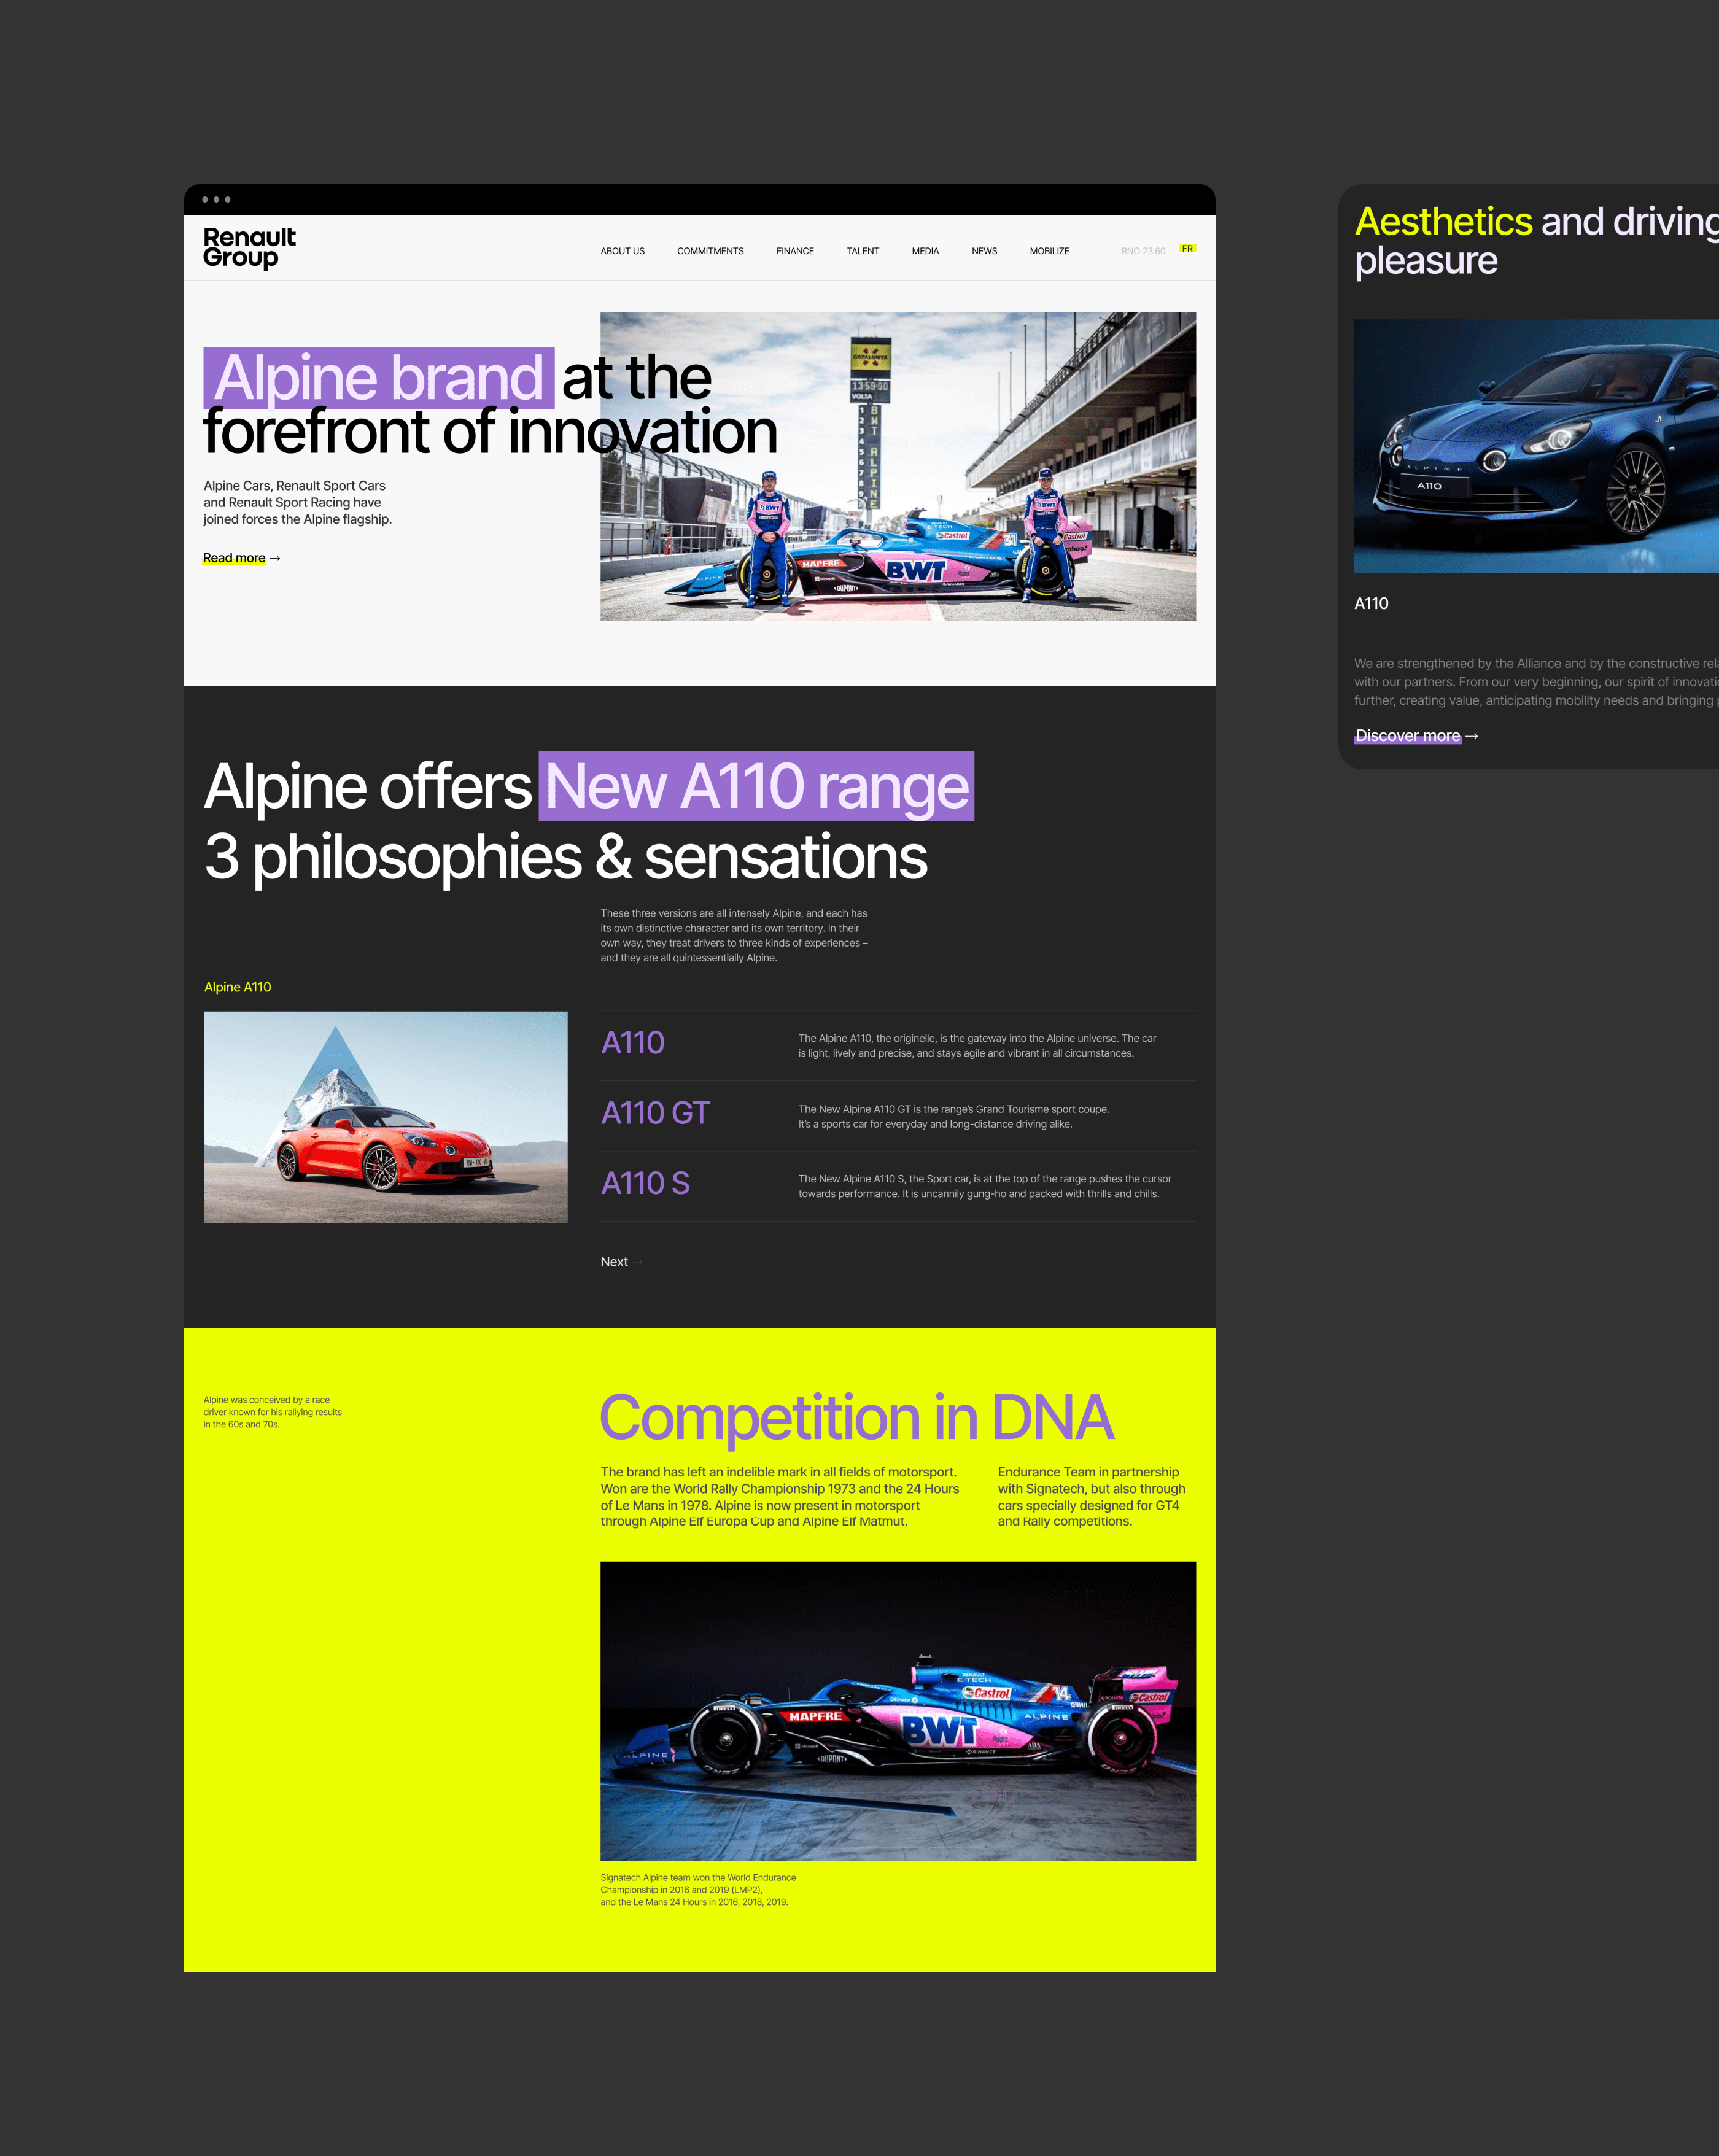Select the A110 model row

[x=632, y=1043]
